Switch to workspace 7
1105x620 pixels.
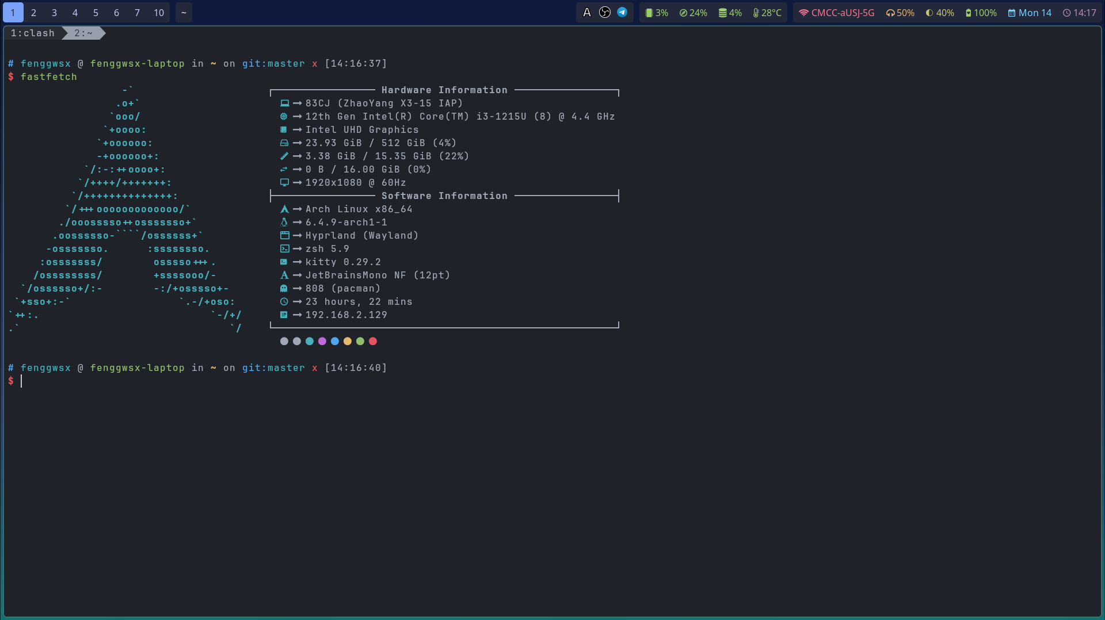137,13
